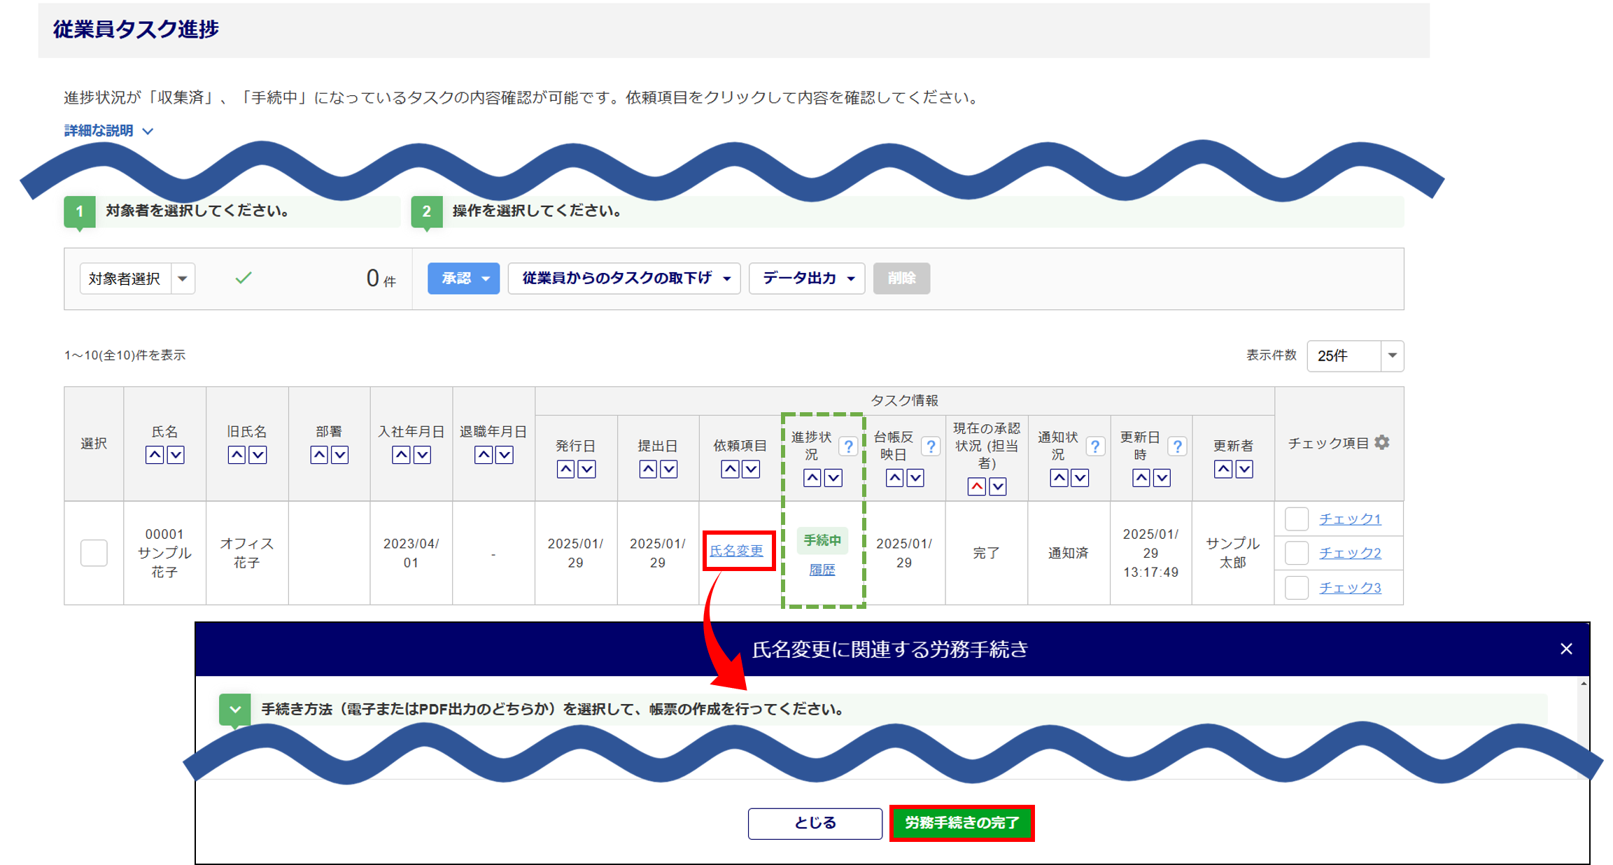The image size is (1613, 865).
Task: Click help icon beside 通知状況 header
Action: (x=1095, y=446)
